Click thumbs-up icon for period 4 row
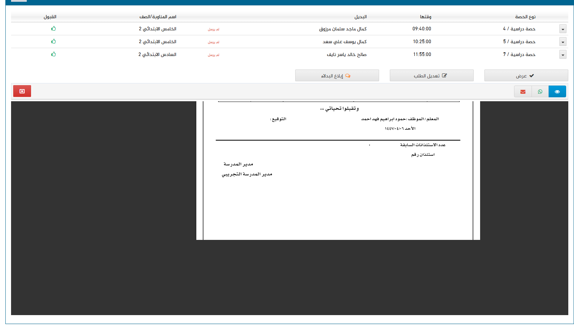The height and width of the screenshot is (329, 574). tap(54, 29)
